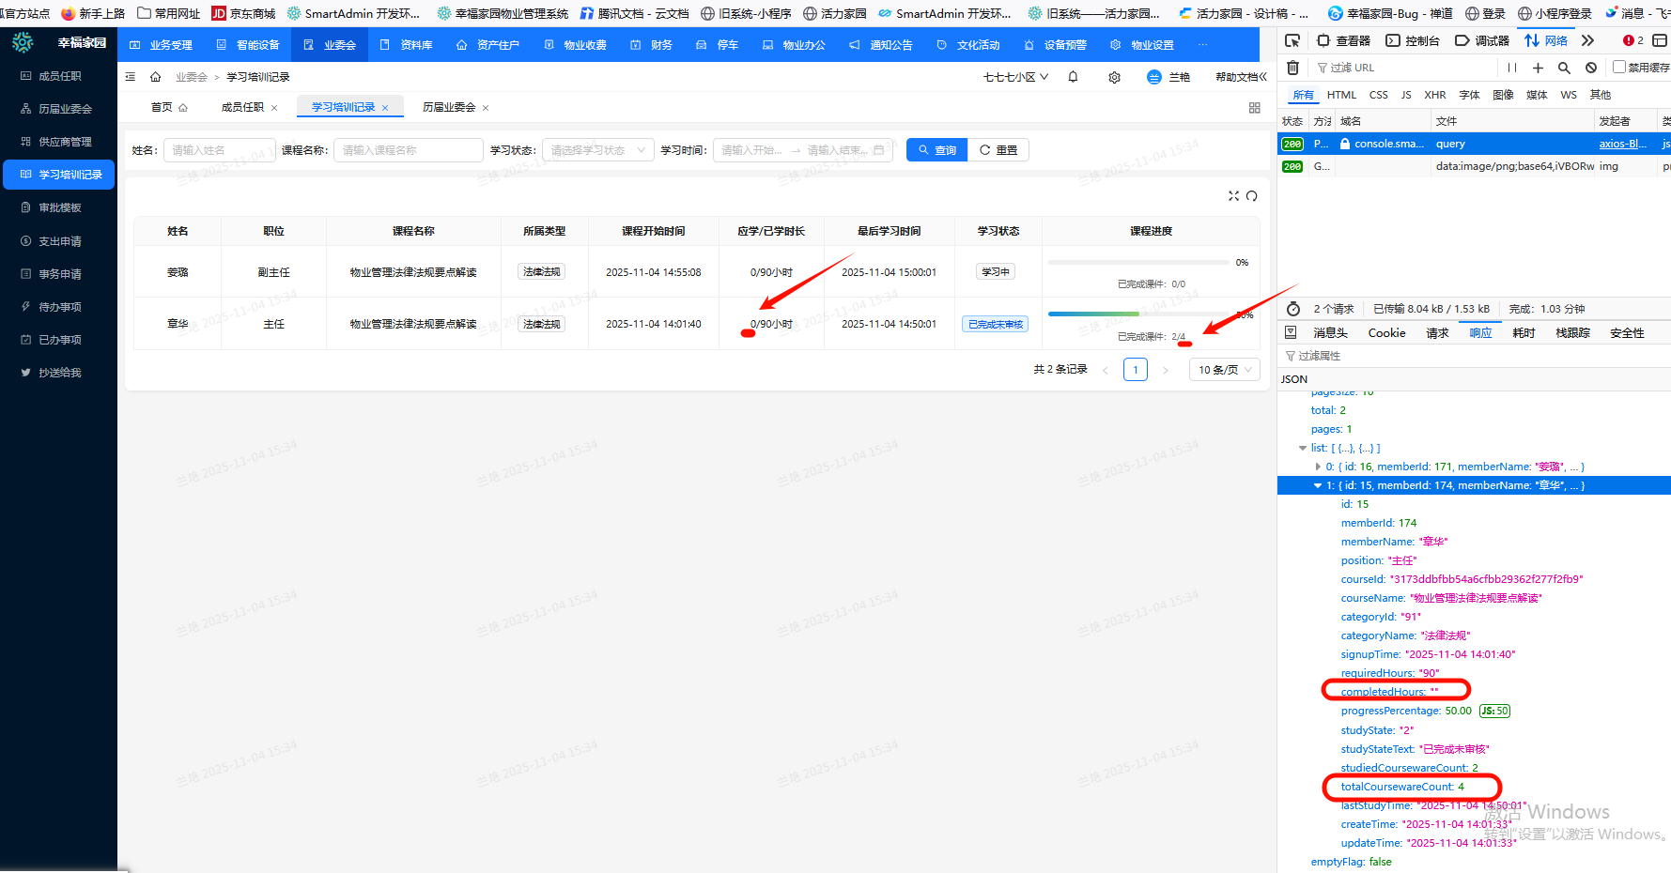Click the table fullscreen icon

1233,196
